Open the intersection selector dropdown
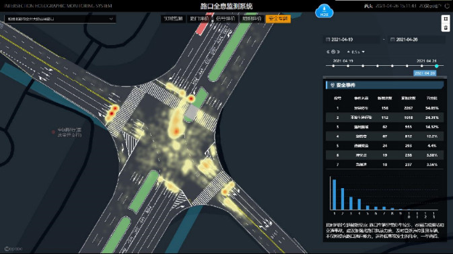The width and height of the screenshot is (453, 254). pyautogui.click(x=60, y=19)
